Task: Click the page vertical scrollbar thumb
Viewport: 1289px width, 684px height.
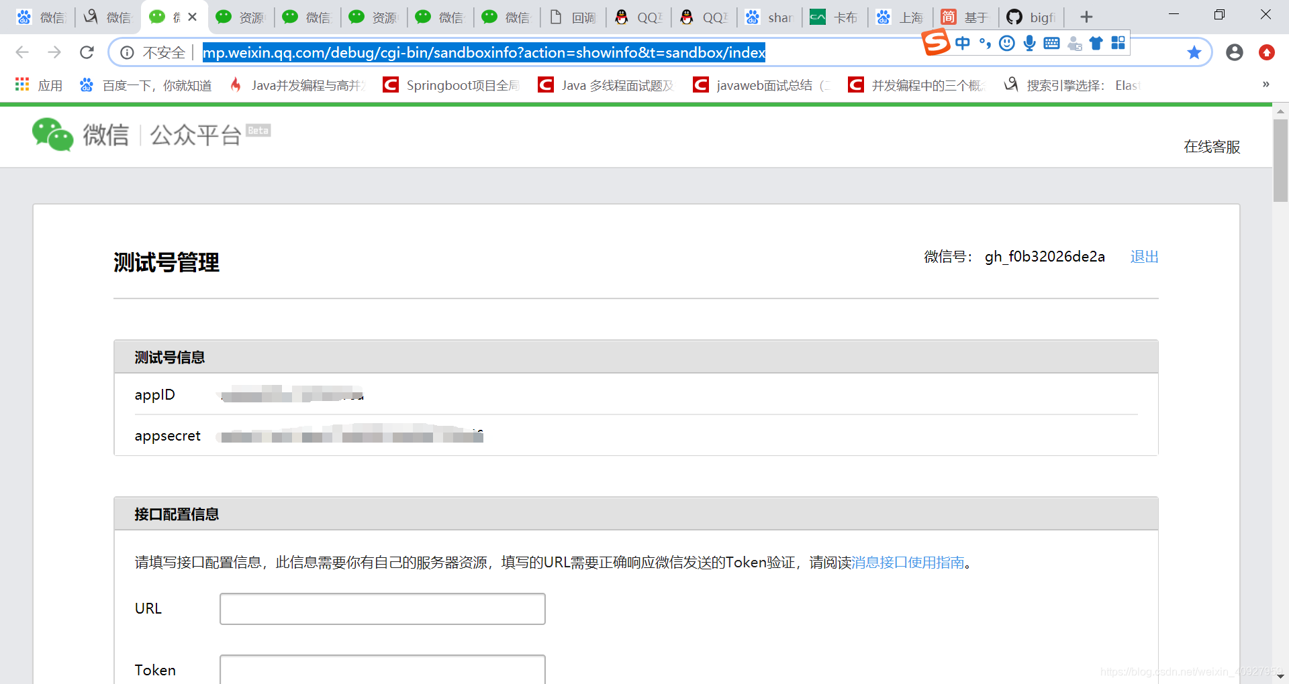Action: click(x=1280, y=161)
